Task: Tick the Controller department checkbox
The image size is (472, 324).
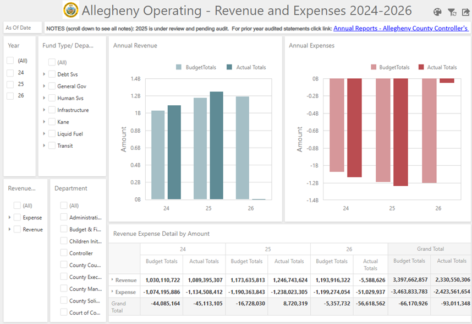Action: tap(63, 253)
